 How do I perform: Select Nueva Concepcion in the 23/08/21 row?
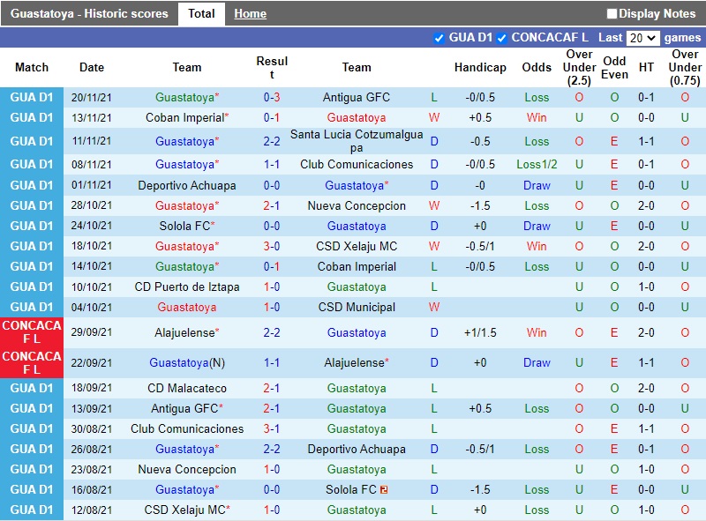click(187, 469)
